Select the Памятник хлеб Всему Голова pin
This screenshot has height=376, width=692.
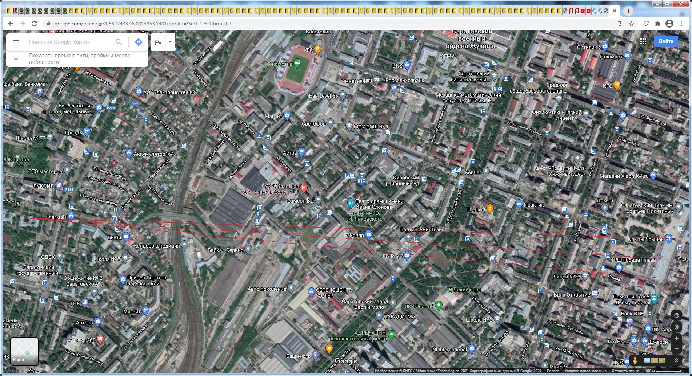click(x=654, y=299)
